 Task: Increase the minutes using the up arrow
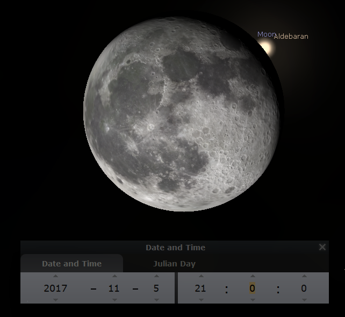(252, 277)
